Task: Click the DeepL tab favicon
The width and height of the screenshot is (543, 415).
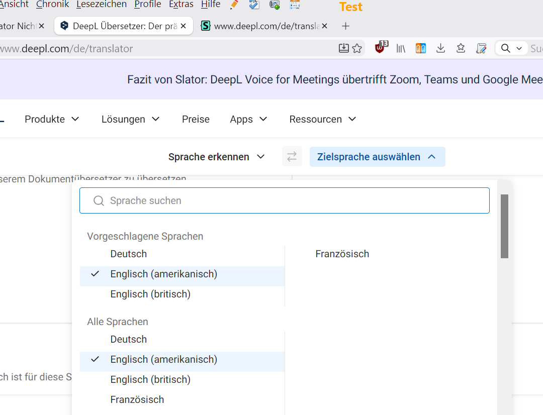Action: 64,26
